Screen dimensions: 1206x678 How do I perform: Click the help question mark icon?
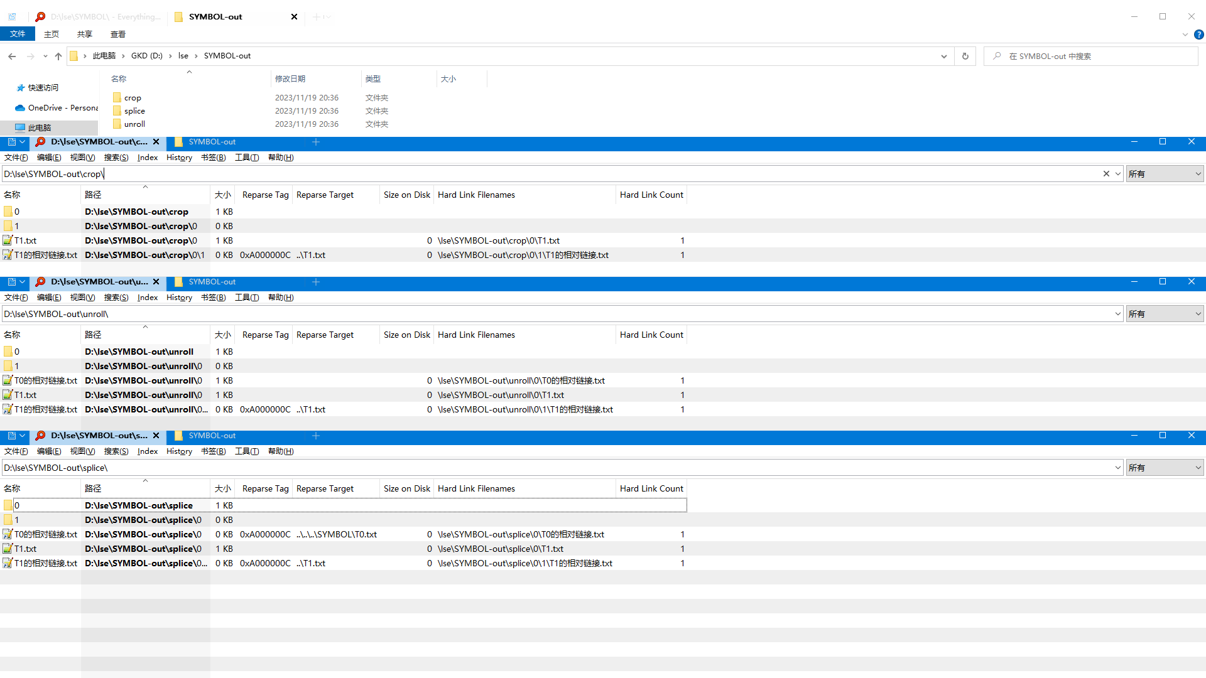click(1198, 35)
